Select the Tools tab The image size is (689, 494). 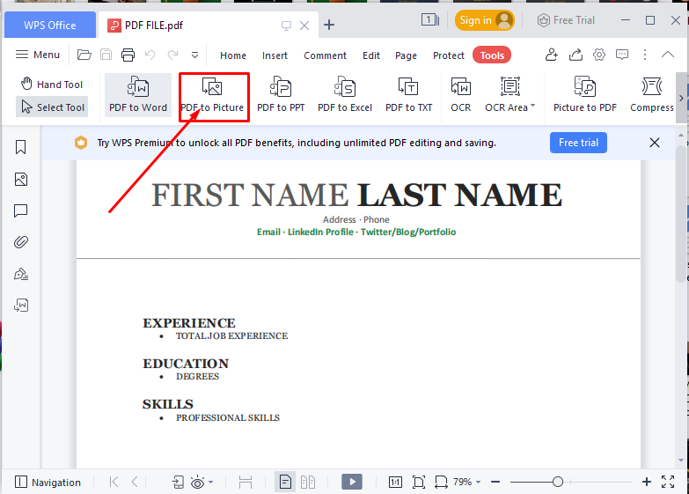click(492, 55)
